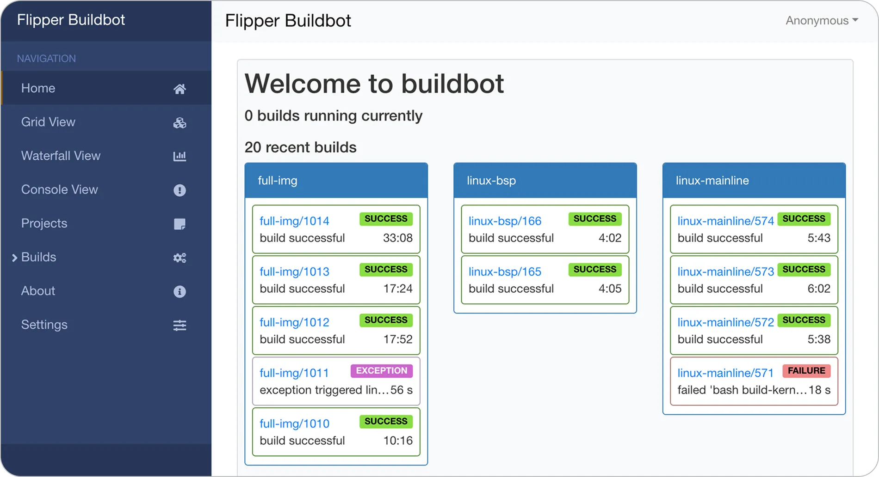Screen dimensions: 879x477
Task: Click the linux-bsp builder header
Action: tap(545, 181)
